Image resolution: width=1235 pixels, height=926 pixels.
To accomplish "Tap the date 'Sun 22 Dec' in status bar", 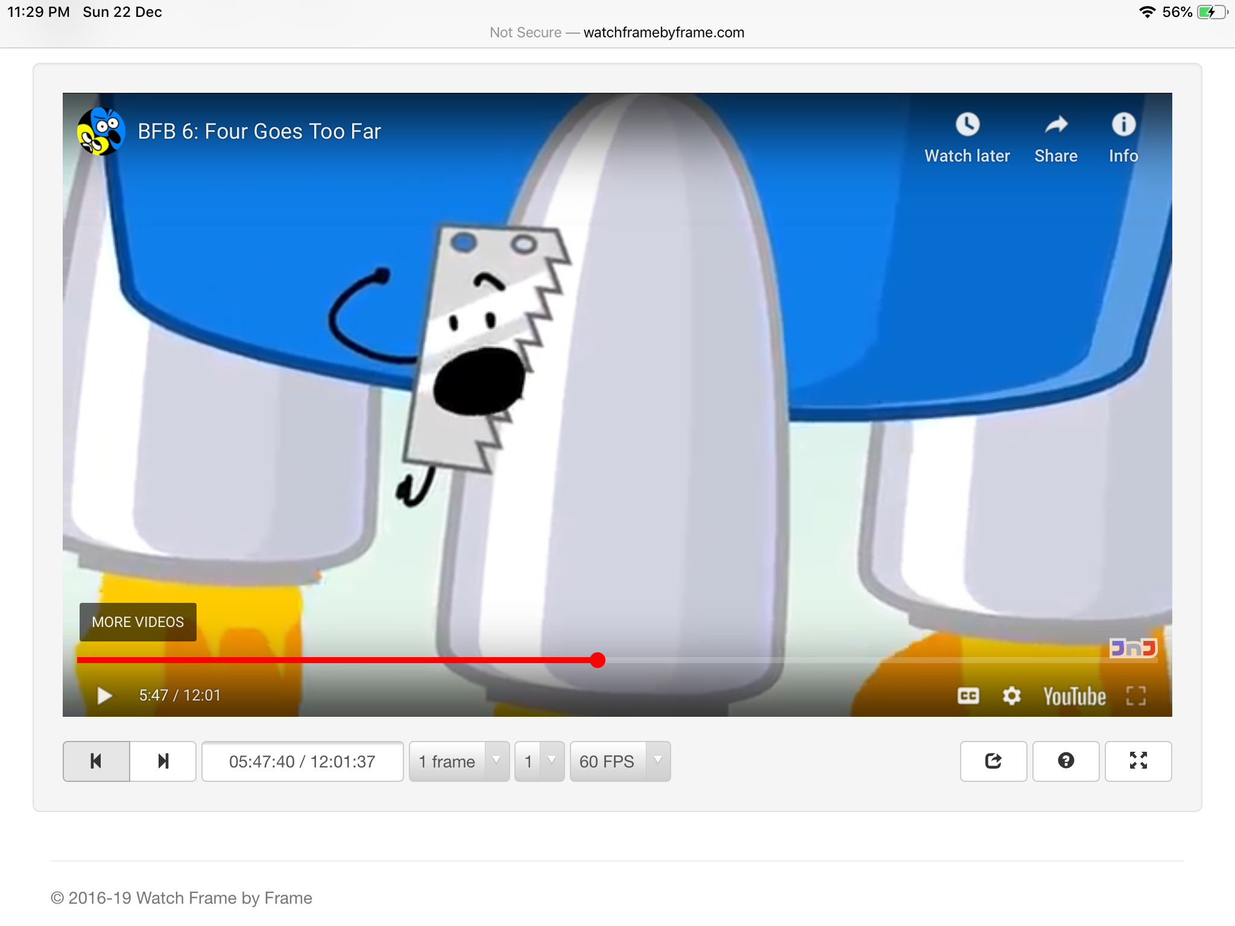I will coord(122,12).
